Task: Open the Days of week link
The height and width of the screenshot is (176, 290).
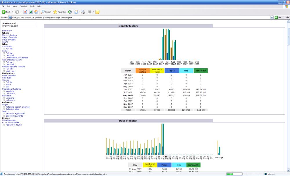Action: [x=9, y=40]
